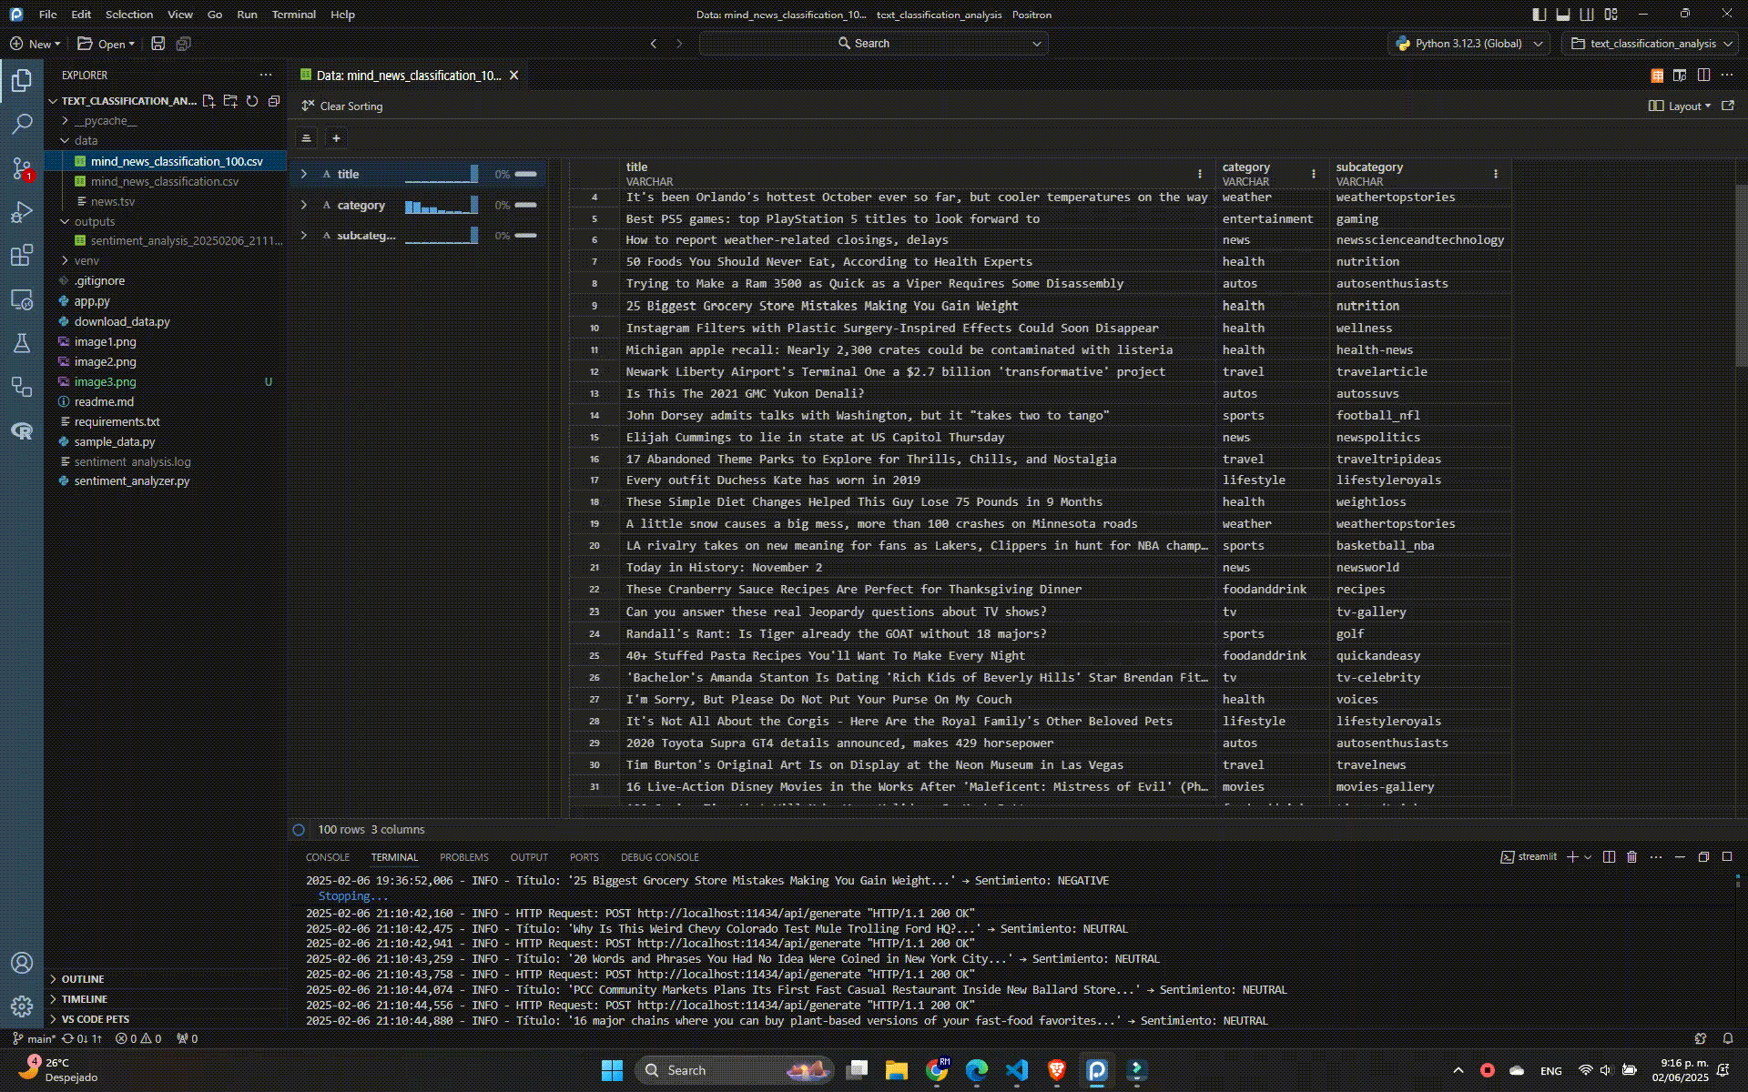Open Visual Studio Code from taskbar
1748x1092 pixels.
click(x=1017, y=1071)
